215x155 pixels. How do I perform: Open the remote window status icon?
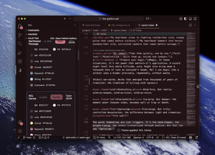coord(18,137)
